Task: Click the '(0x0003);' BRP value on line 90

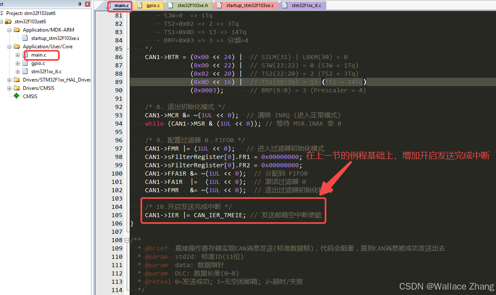Action: (207, 90)
